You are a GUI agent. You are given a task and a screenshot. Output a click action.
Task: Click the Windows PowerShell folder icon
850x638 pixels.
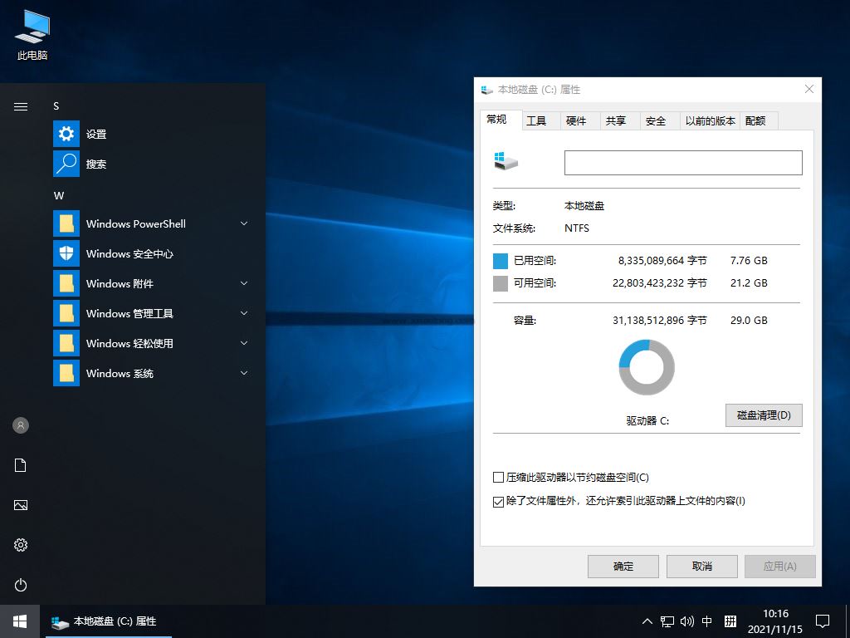(x=66, y=223)
